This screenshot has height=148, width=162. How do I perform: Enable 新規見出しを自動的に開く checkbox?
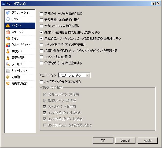pyautogui.click(x=41, y=20)
